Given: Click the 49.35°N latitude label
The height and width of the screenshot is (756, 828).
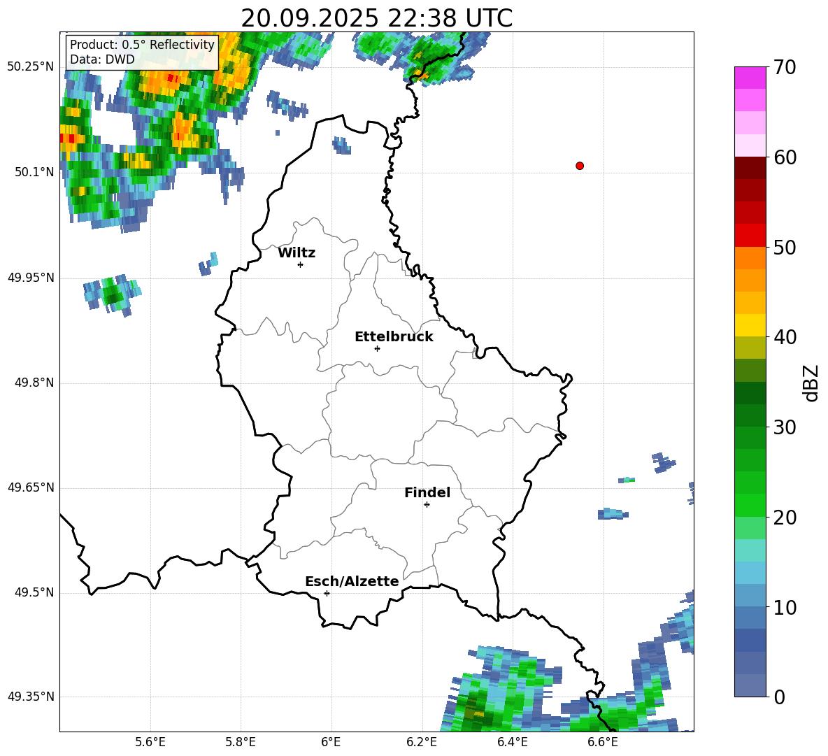Looking at the screenshot, I should tap(31, 697).
